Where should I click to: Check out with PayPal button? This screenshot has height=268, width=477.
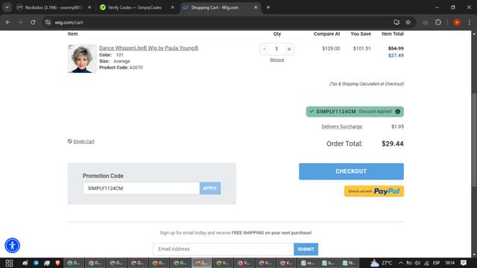tap(374, 191)
